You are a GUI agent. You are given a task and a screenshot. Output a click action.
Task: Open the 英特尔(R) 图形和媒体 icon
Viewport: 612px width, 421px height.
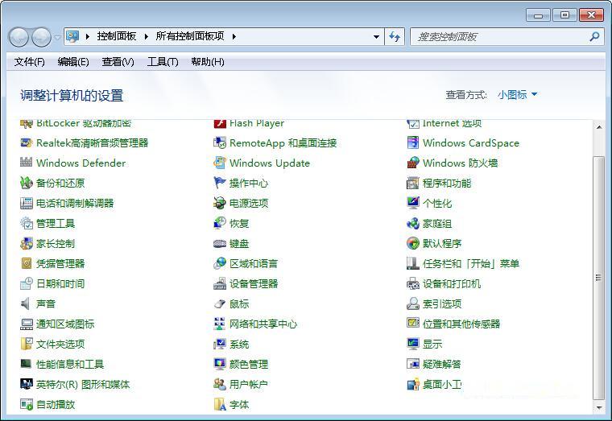[26, 384]
